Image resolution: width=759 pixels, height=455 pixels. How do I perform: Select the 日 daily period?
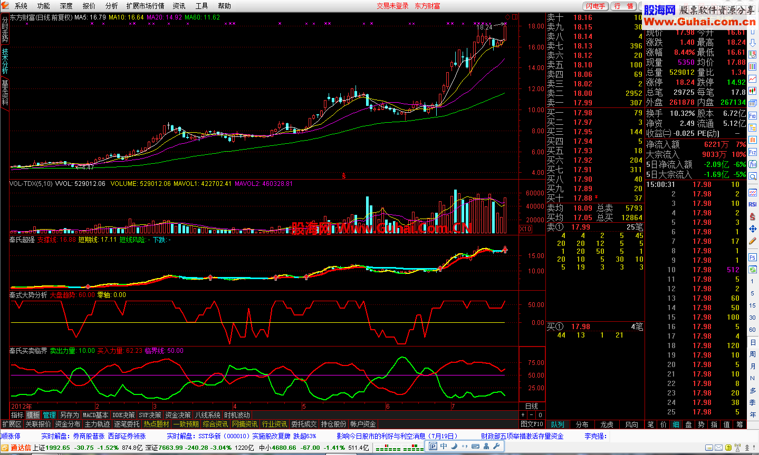tap(753, 342)
